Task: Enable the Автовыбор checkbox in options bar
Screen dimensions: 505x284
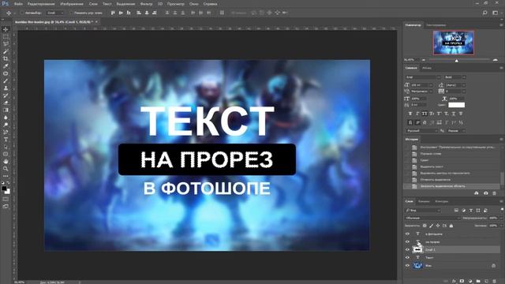Action: point(22,13)
